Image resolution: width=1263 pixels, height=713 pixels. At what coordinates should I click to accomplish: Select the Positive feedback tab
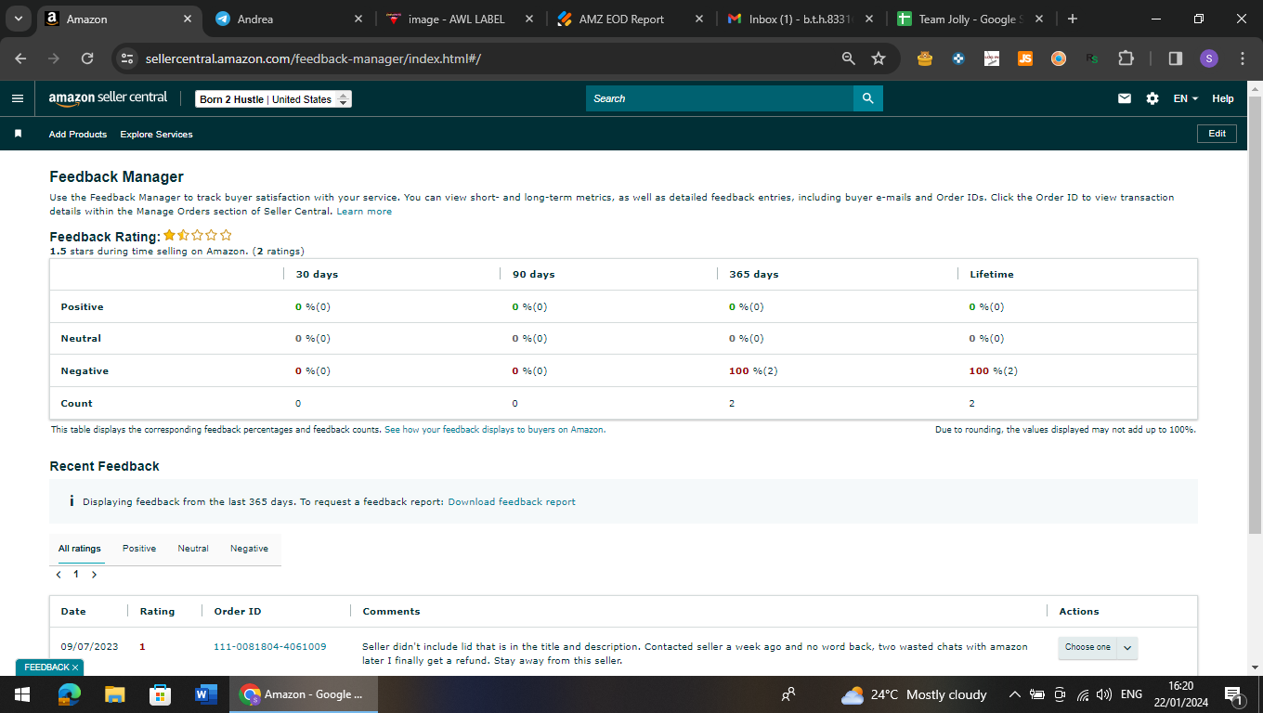(139, 549)
